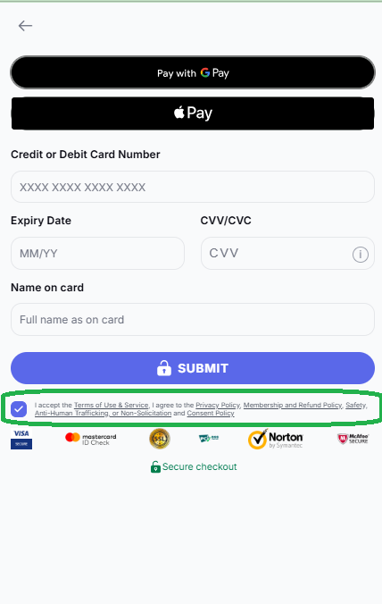
Task: Choose the Apple Pay button
Action: [x=193, y=113]
